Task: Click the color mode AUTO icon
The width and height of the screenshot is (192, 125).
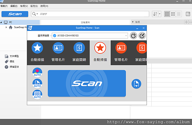Action: [x=37, y=72]
